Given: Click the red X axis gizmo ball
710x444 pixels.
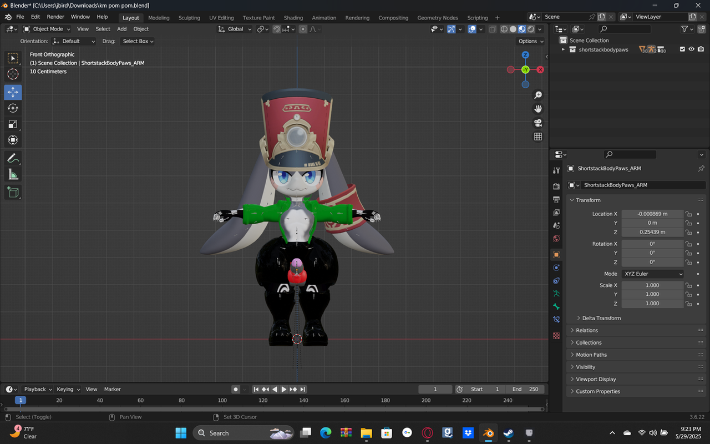Looking at the screenshot, I should click(x=540, y=69).
